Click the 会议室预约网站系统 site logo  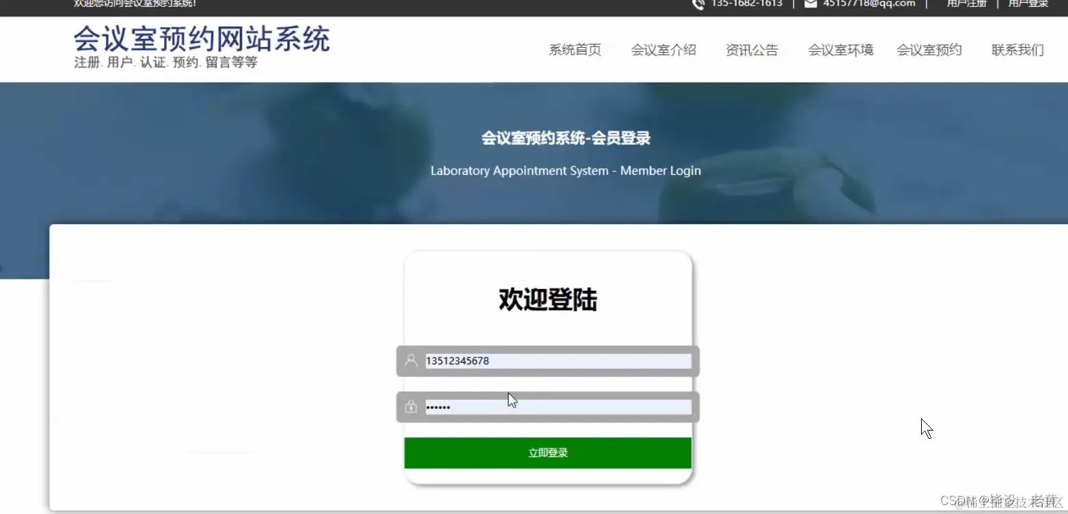tap(201, 41)
